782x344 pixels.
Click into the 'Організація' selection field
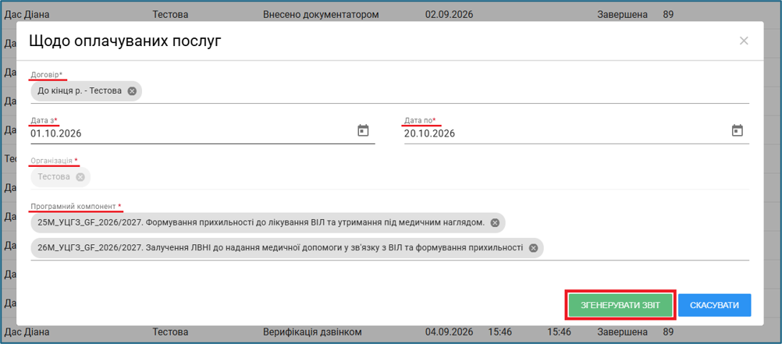pos(389,178)
